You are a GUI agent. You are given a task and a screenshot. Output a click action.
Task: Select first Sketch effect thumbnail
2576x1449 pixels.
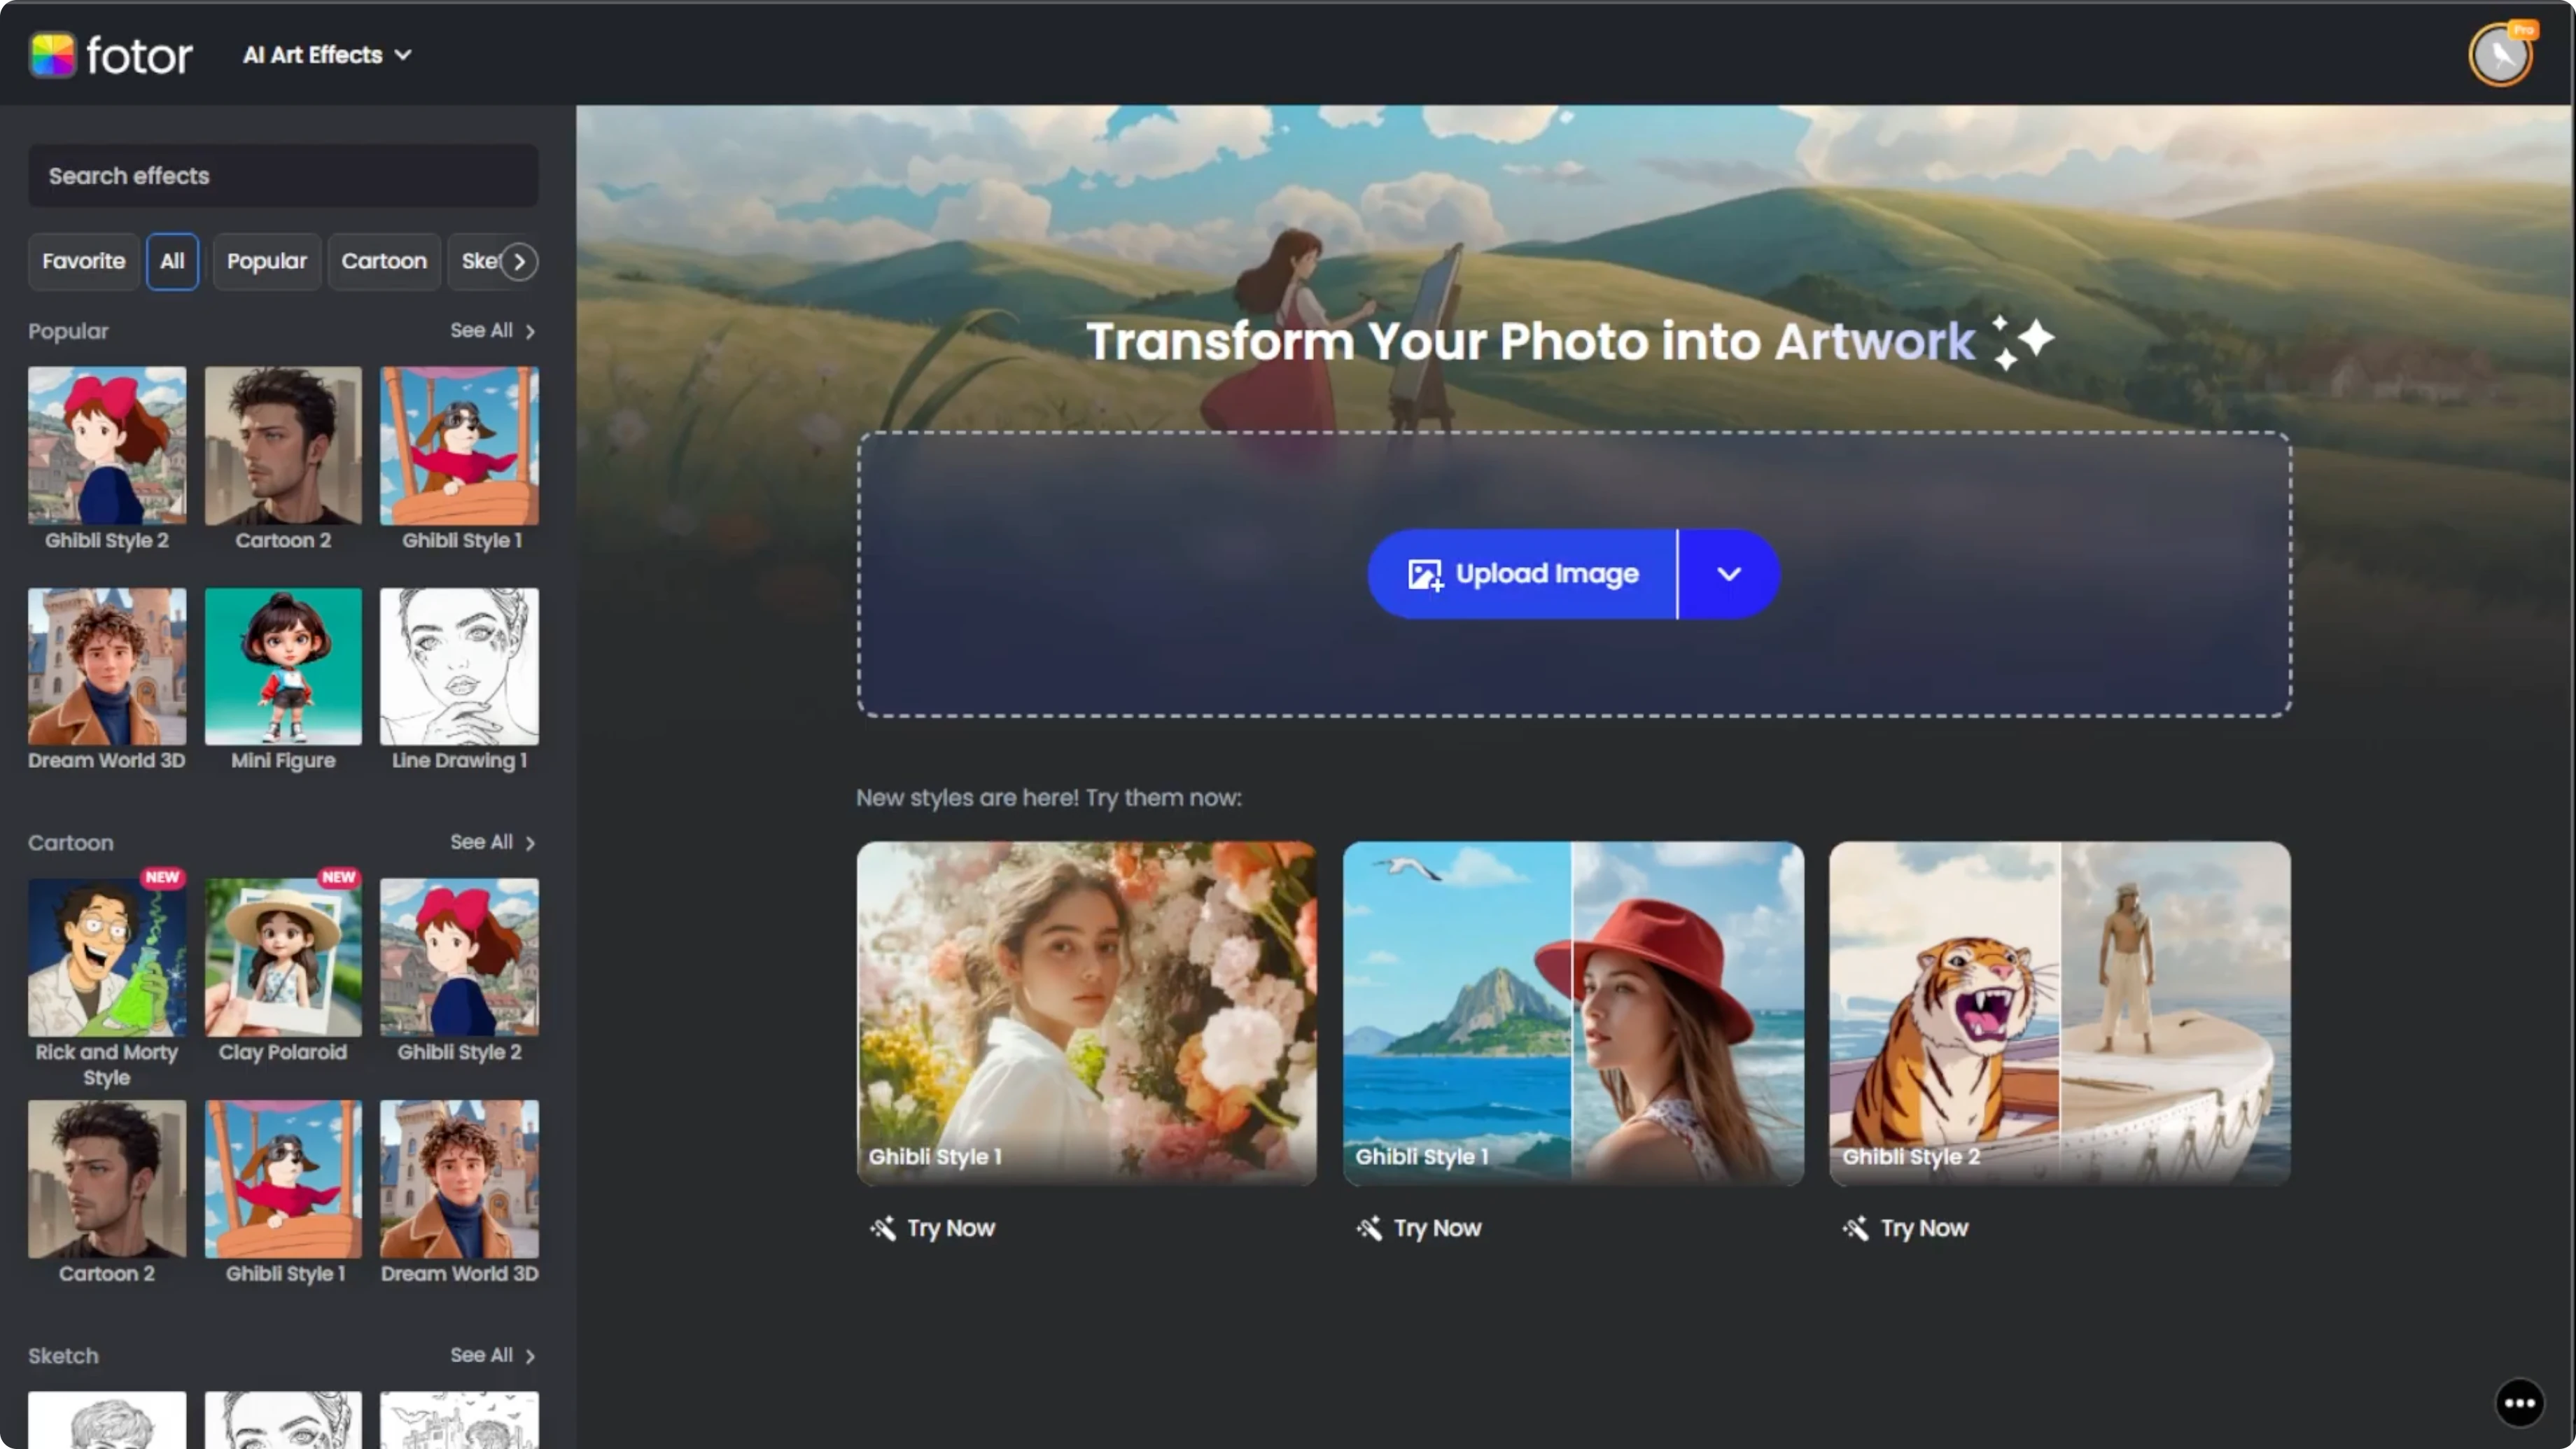click(x=107, y=1420)
